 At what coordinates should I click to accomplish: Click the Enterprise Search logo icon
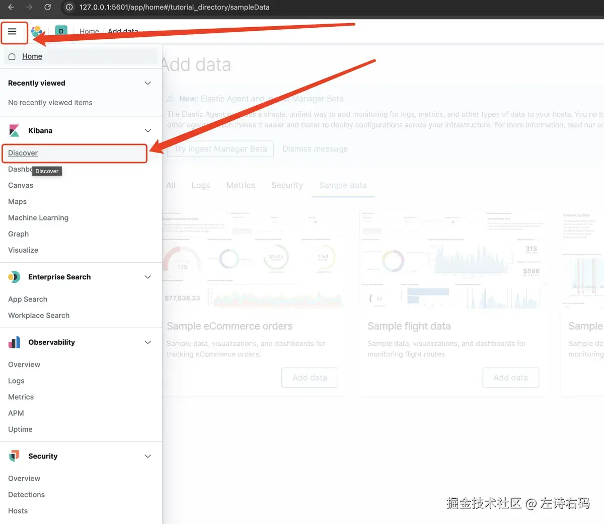[14, 277]
